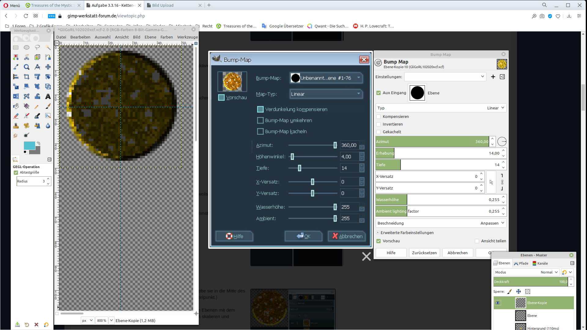This screenshot has height=330, width=587.
Task: Select the Crop tool
Action: pos(27,77)
